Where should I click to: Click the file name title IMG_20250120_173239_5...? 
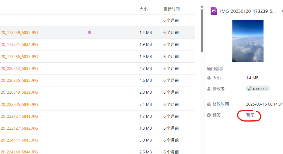coord(248,11)
